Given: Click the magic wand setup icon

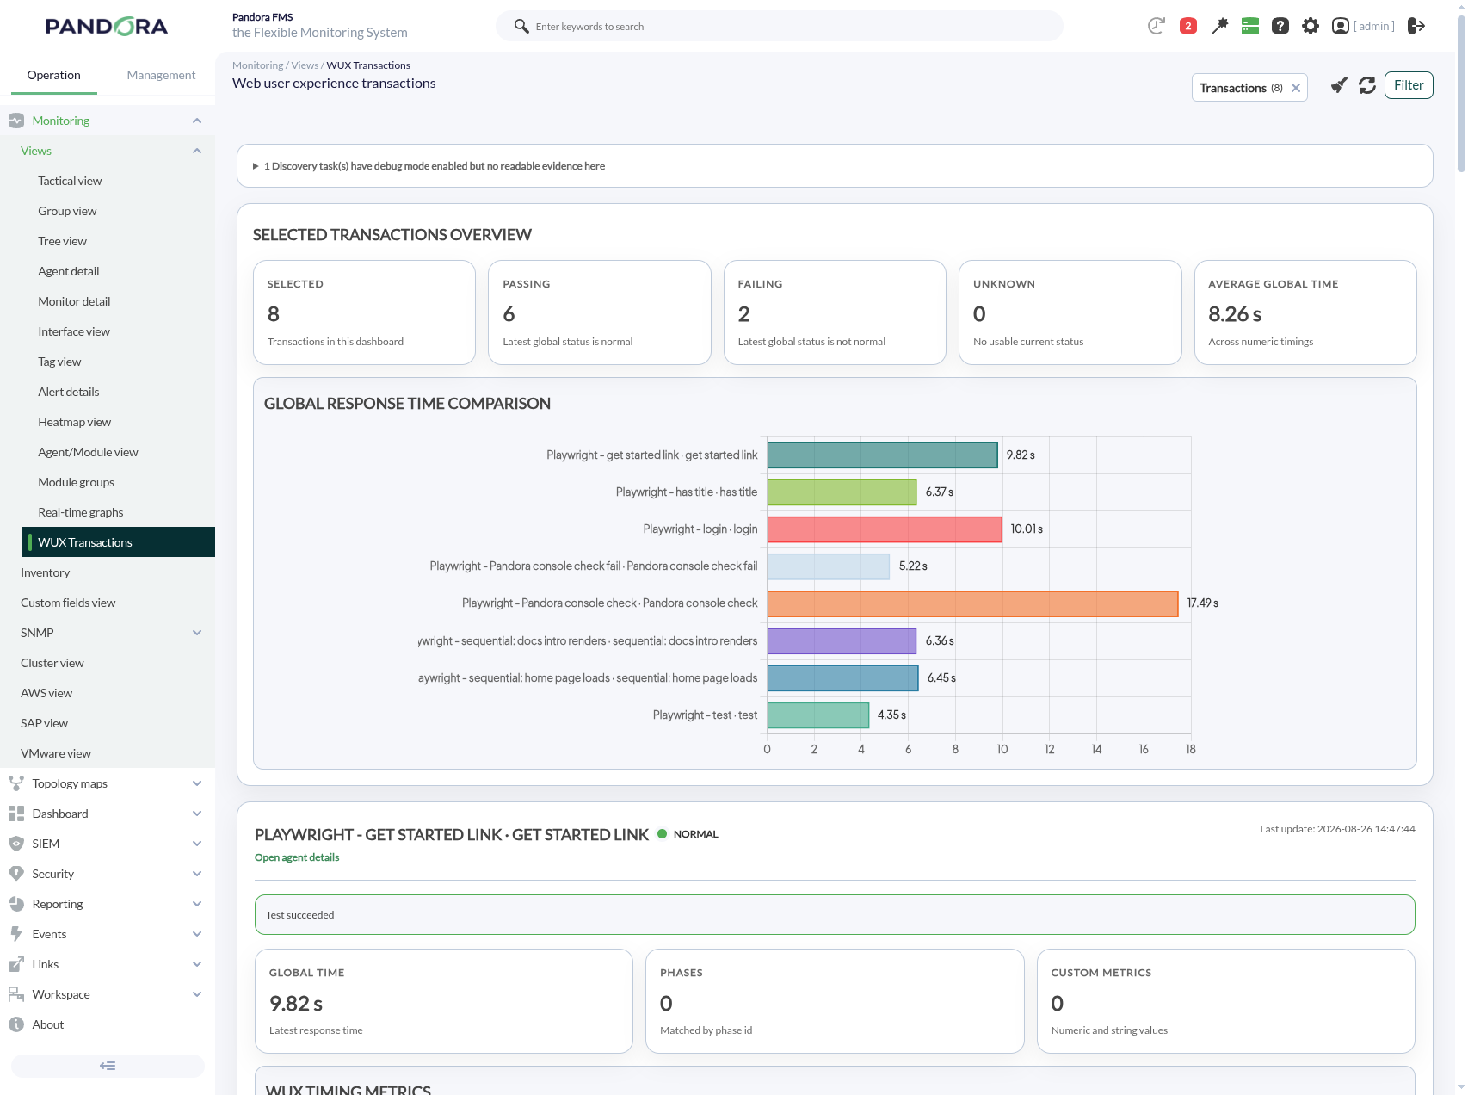Looking at the screenshot, I should coord(1219,26).
